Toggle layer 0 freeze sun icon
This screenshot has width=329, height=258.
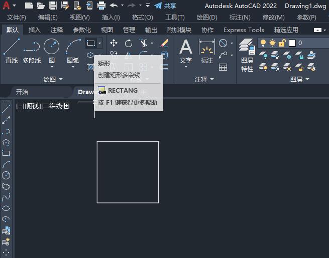click(x=272, y=43)
